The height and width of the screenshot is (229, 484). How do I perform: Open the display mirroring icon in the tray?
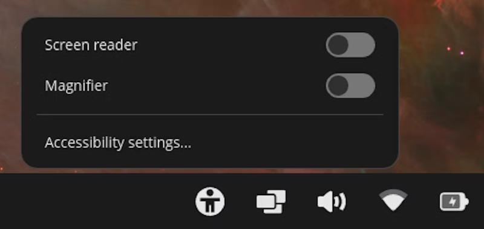tap(271, 202)
